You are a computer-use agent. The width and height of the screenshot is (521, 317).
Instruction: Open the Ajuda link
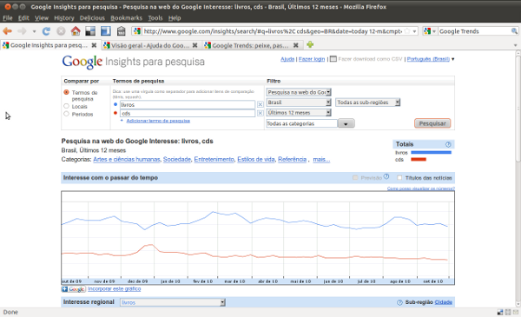[287, 59]
